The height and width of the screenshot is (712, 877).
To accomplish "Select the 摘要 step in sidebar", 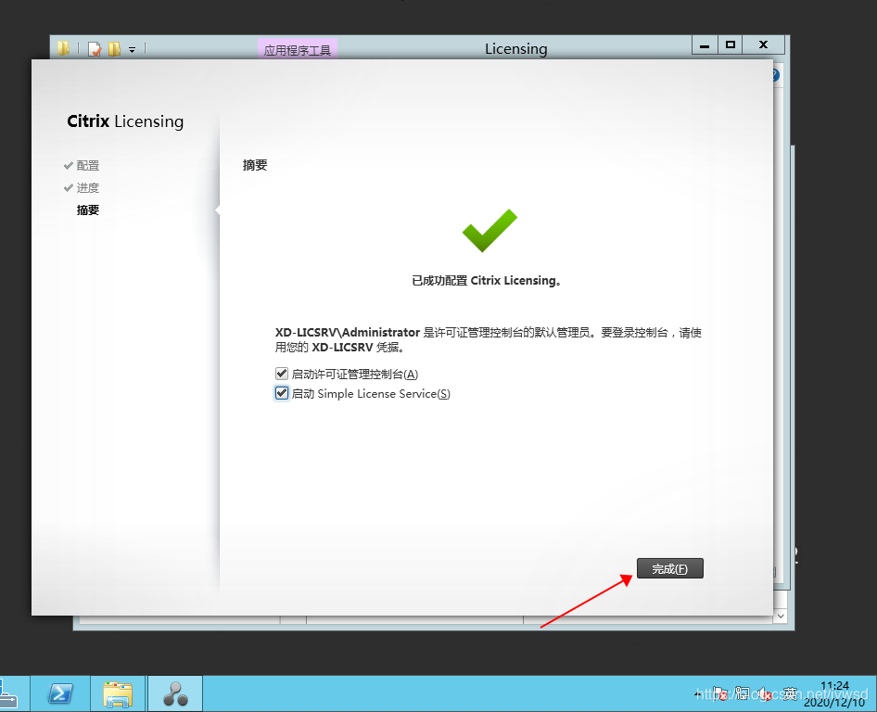I will coord(87,210).
